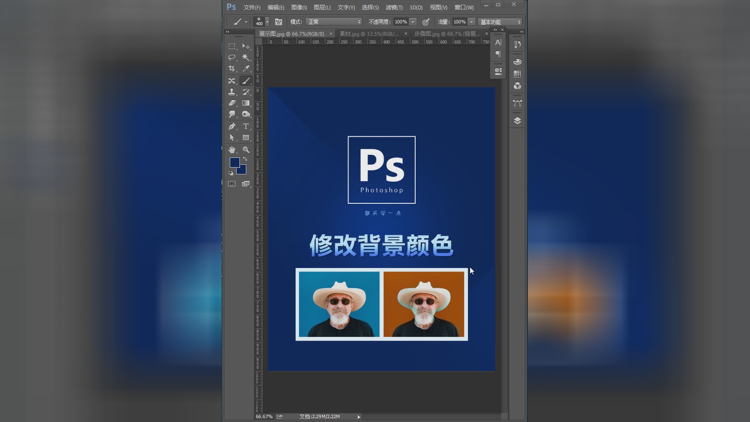Open the Character panel icon
The width and height of the screenshot is (750, 422).
(x=498, y=42)
